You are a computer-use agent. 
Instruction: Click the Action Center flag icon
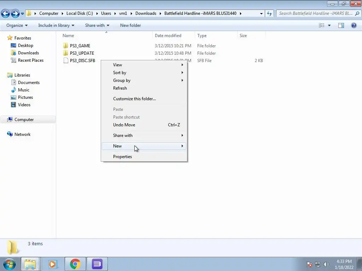[309, 264]
